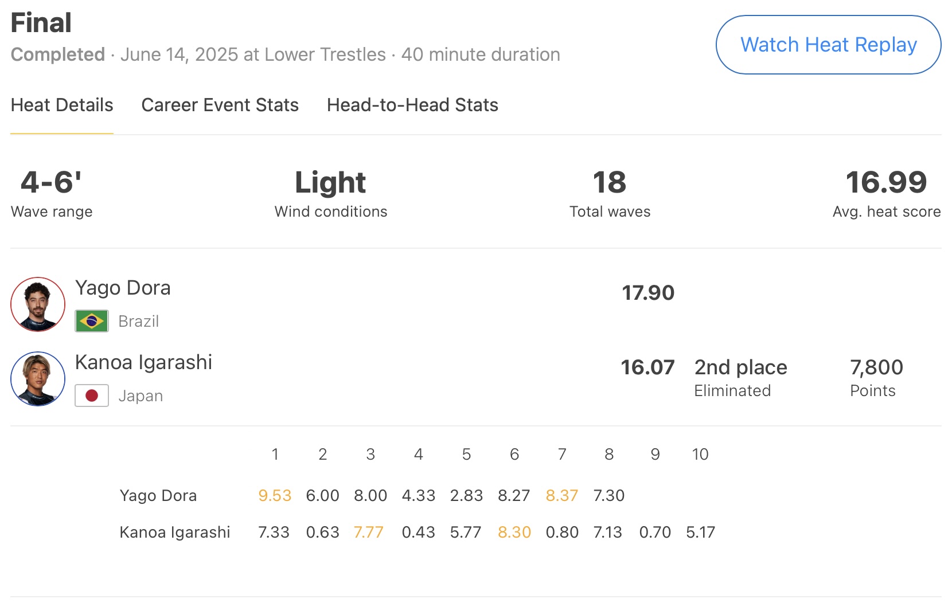Click wave number 10 column header
The image size is (952, 603).
(700, 454)
